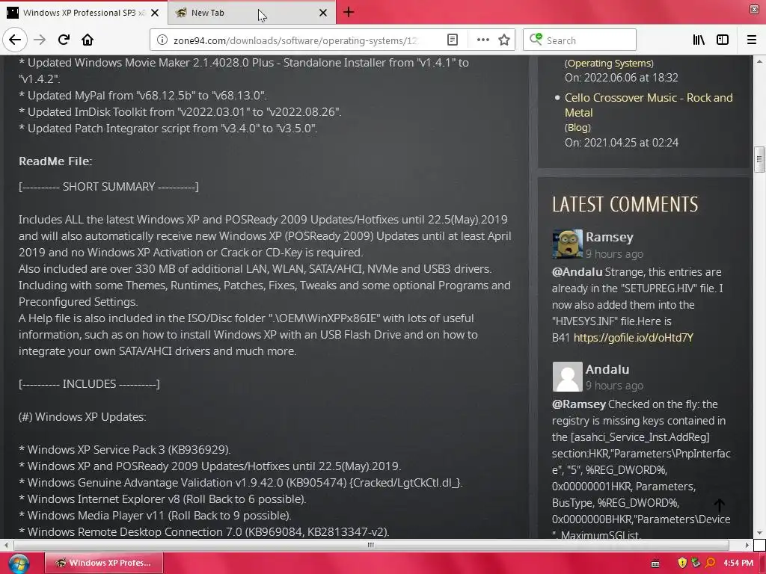Open page actions three-dot menu
Screen dimensions: 766x574
click(482, 40)
